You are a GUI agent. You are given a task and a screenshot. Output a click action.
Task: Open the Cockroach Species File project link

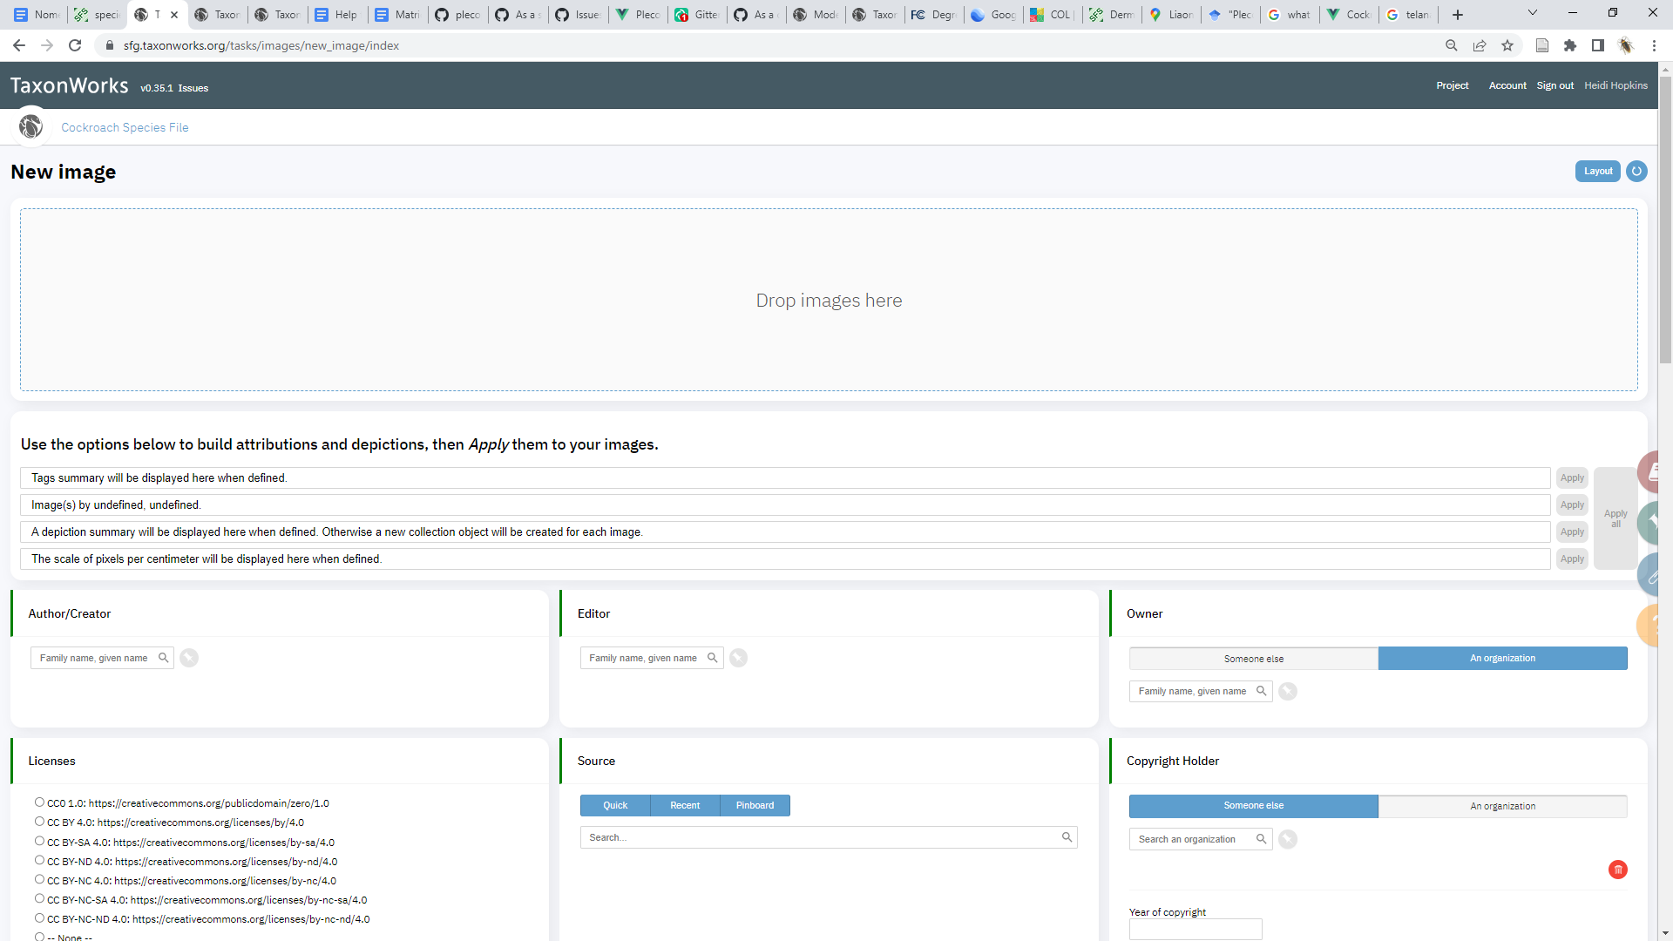(125, 127)
